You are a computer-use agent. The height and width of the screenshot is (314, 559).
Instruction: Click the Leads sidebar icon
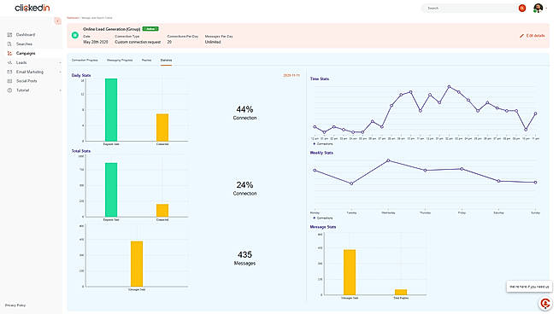coord(9,62)
